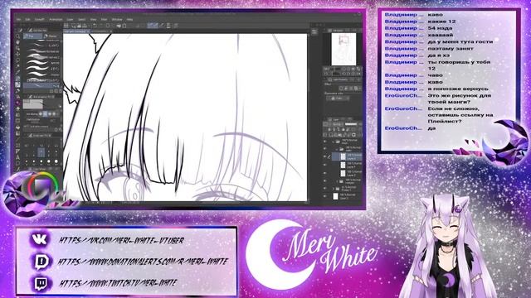Close the second canvas document tab
Viewport: 531px width, 298px height.
tap(111, 31)
